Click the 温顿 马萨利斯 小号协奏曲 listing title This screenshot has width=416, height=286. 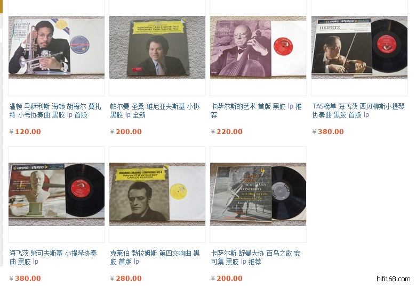55,111
